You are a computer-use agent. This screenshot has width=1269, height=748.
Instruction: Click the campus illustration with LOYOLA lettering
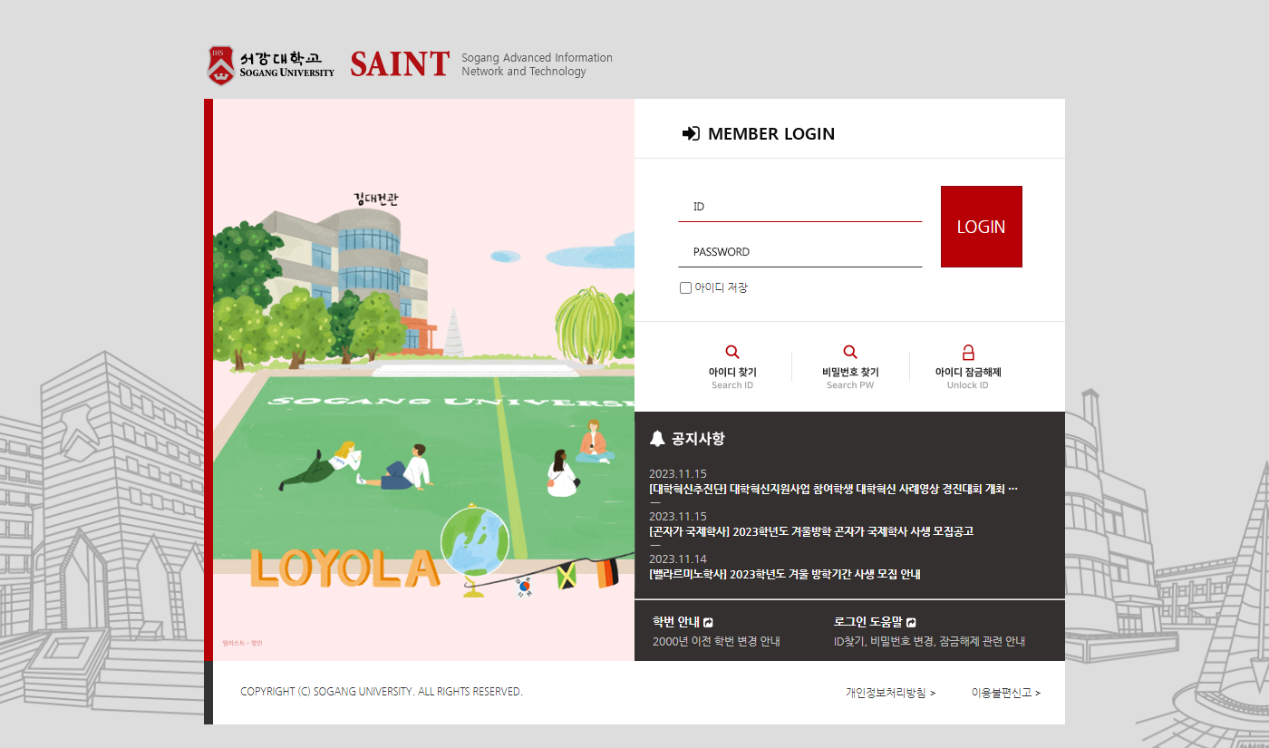[423, 380]
